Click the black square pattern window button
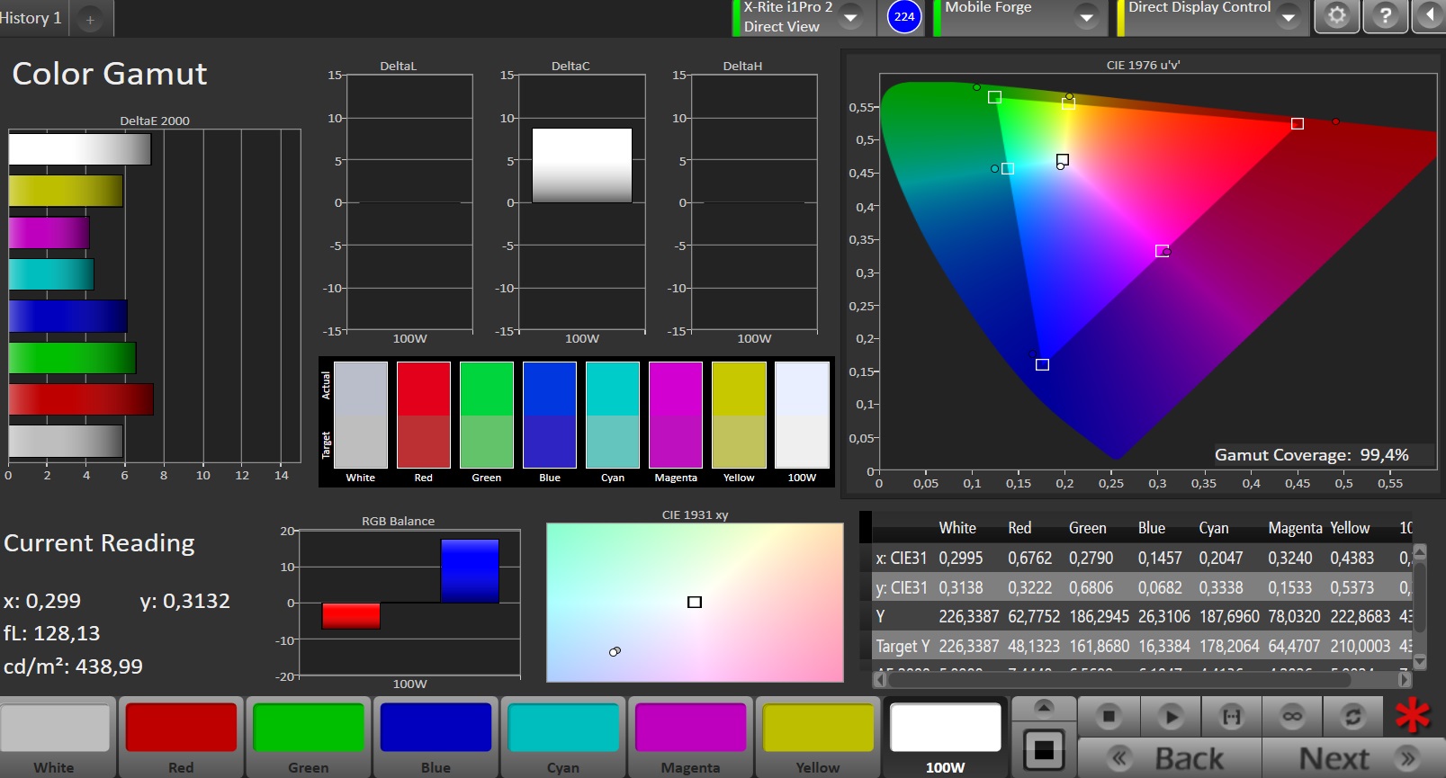The width and height of the screenshot is (1446, 778). pyautogui.click(x=1044, y=750)
